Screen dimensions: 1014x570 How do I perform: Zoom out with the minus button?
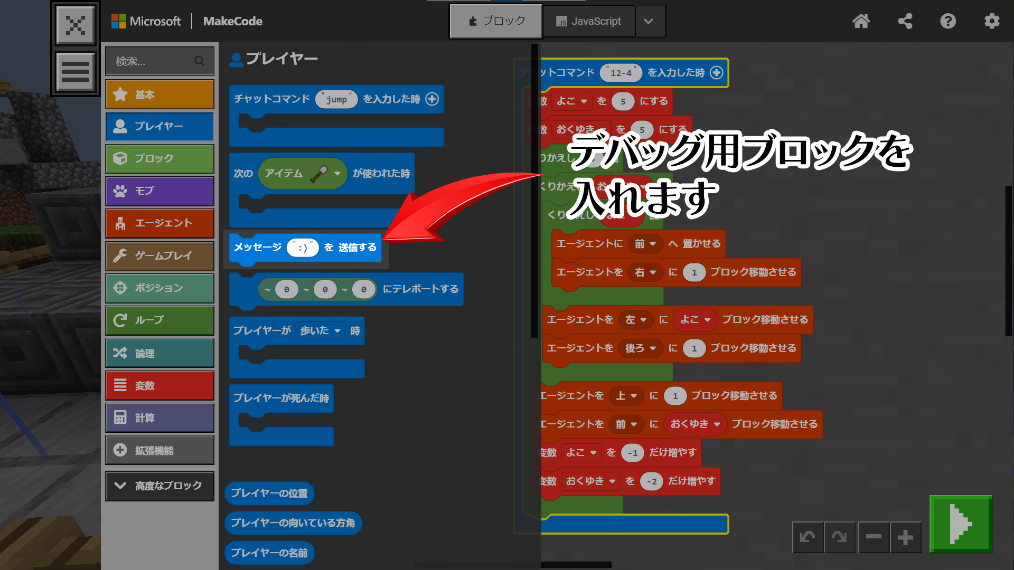click(x=874, y=537)
